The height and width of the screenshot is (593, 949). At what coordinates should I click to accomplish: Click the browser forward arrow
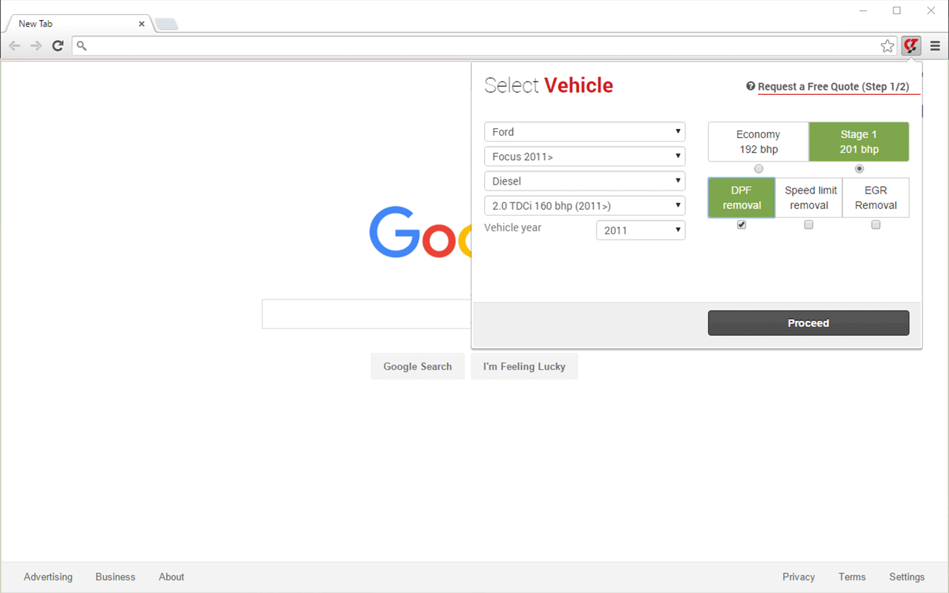tap(36, 46)
